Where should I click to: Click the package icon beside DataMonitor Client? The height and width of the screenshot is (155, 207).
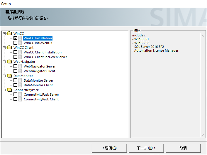pos(20,85)
